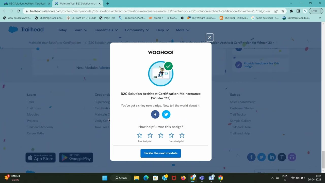Click the address bar URL
This screenshot has width=325, height=183.
click(151, 11)
